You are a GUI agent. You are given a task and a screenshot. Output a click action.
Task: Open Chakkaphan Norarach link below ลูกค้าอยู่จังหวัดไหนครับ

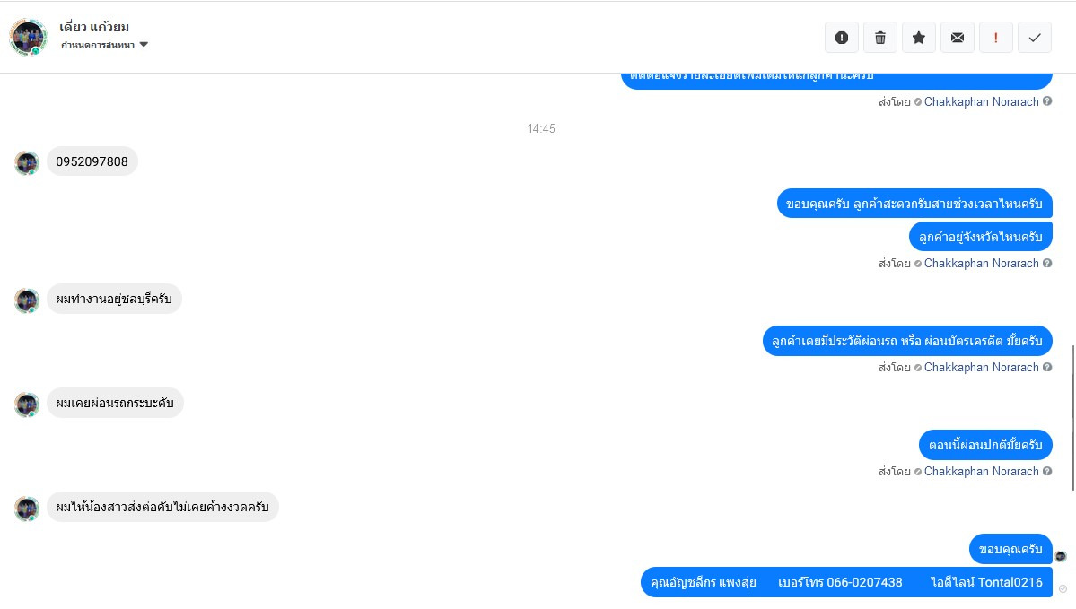(x=981, y=264)
